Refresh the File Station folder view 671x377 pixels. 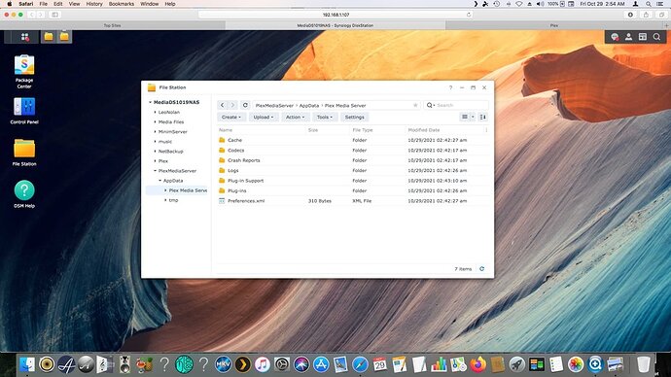coord(245,105)
